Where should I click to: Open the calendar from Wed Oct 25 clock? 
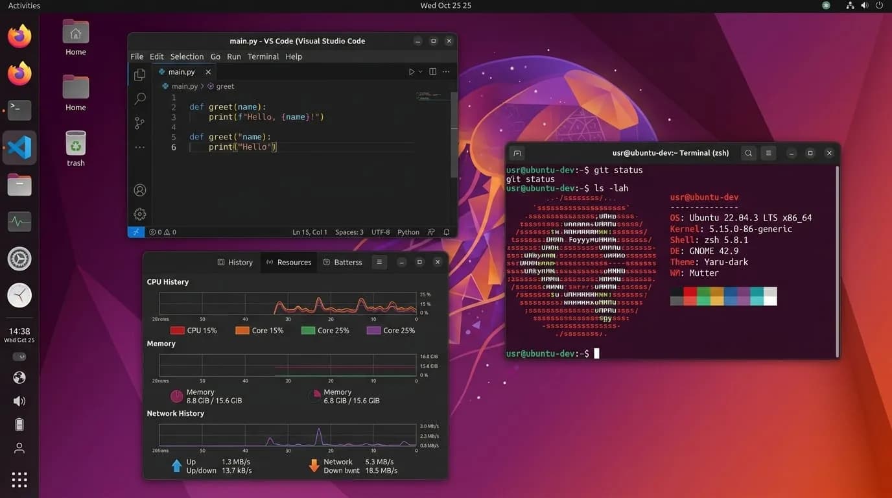(445, 5)
